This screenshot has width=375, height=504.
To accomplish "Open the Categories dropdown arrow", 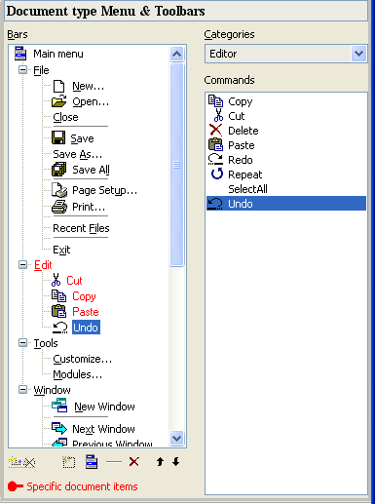I will point(358,54).
